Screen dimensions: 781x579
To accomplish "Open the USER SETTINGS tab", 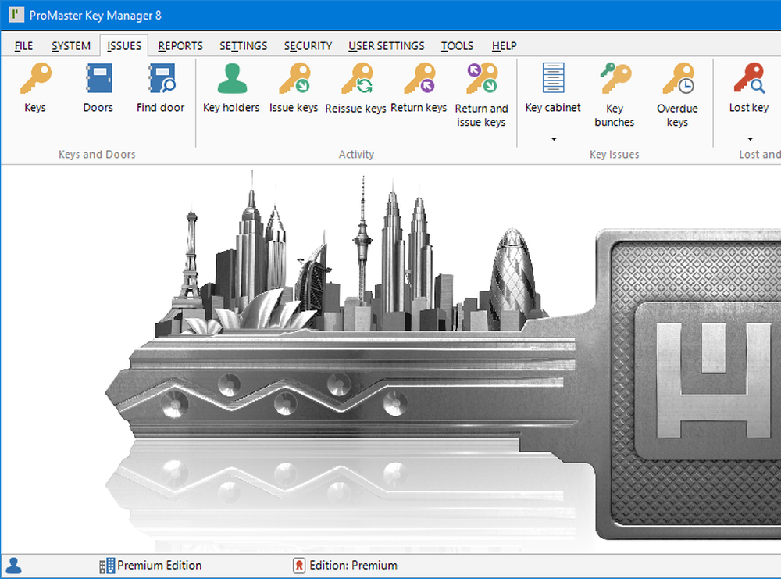I will pos(386,46).
